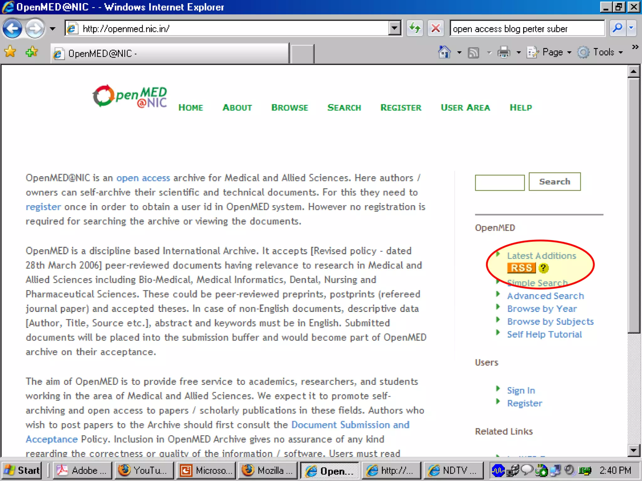Follow the Advanced Search link
This screenshot has width=642, height=481.
tap(545, 296)
